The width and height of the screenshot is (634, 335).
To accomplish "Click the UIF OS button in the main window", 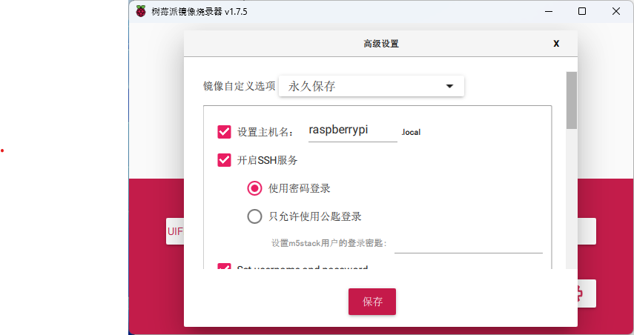I will 175,231.
